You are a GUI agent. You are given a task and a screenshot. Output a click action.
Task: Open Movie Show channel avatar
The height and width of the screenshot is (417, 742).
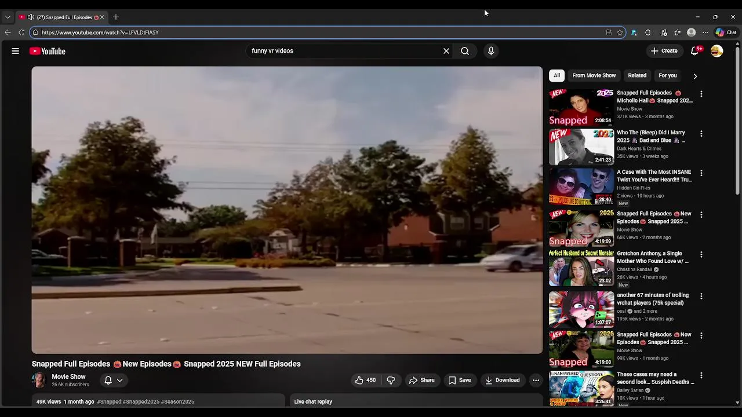[x=39, y=380]
